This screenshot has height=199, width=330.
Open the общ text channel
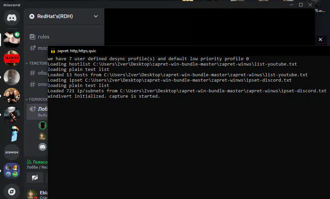38,73
